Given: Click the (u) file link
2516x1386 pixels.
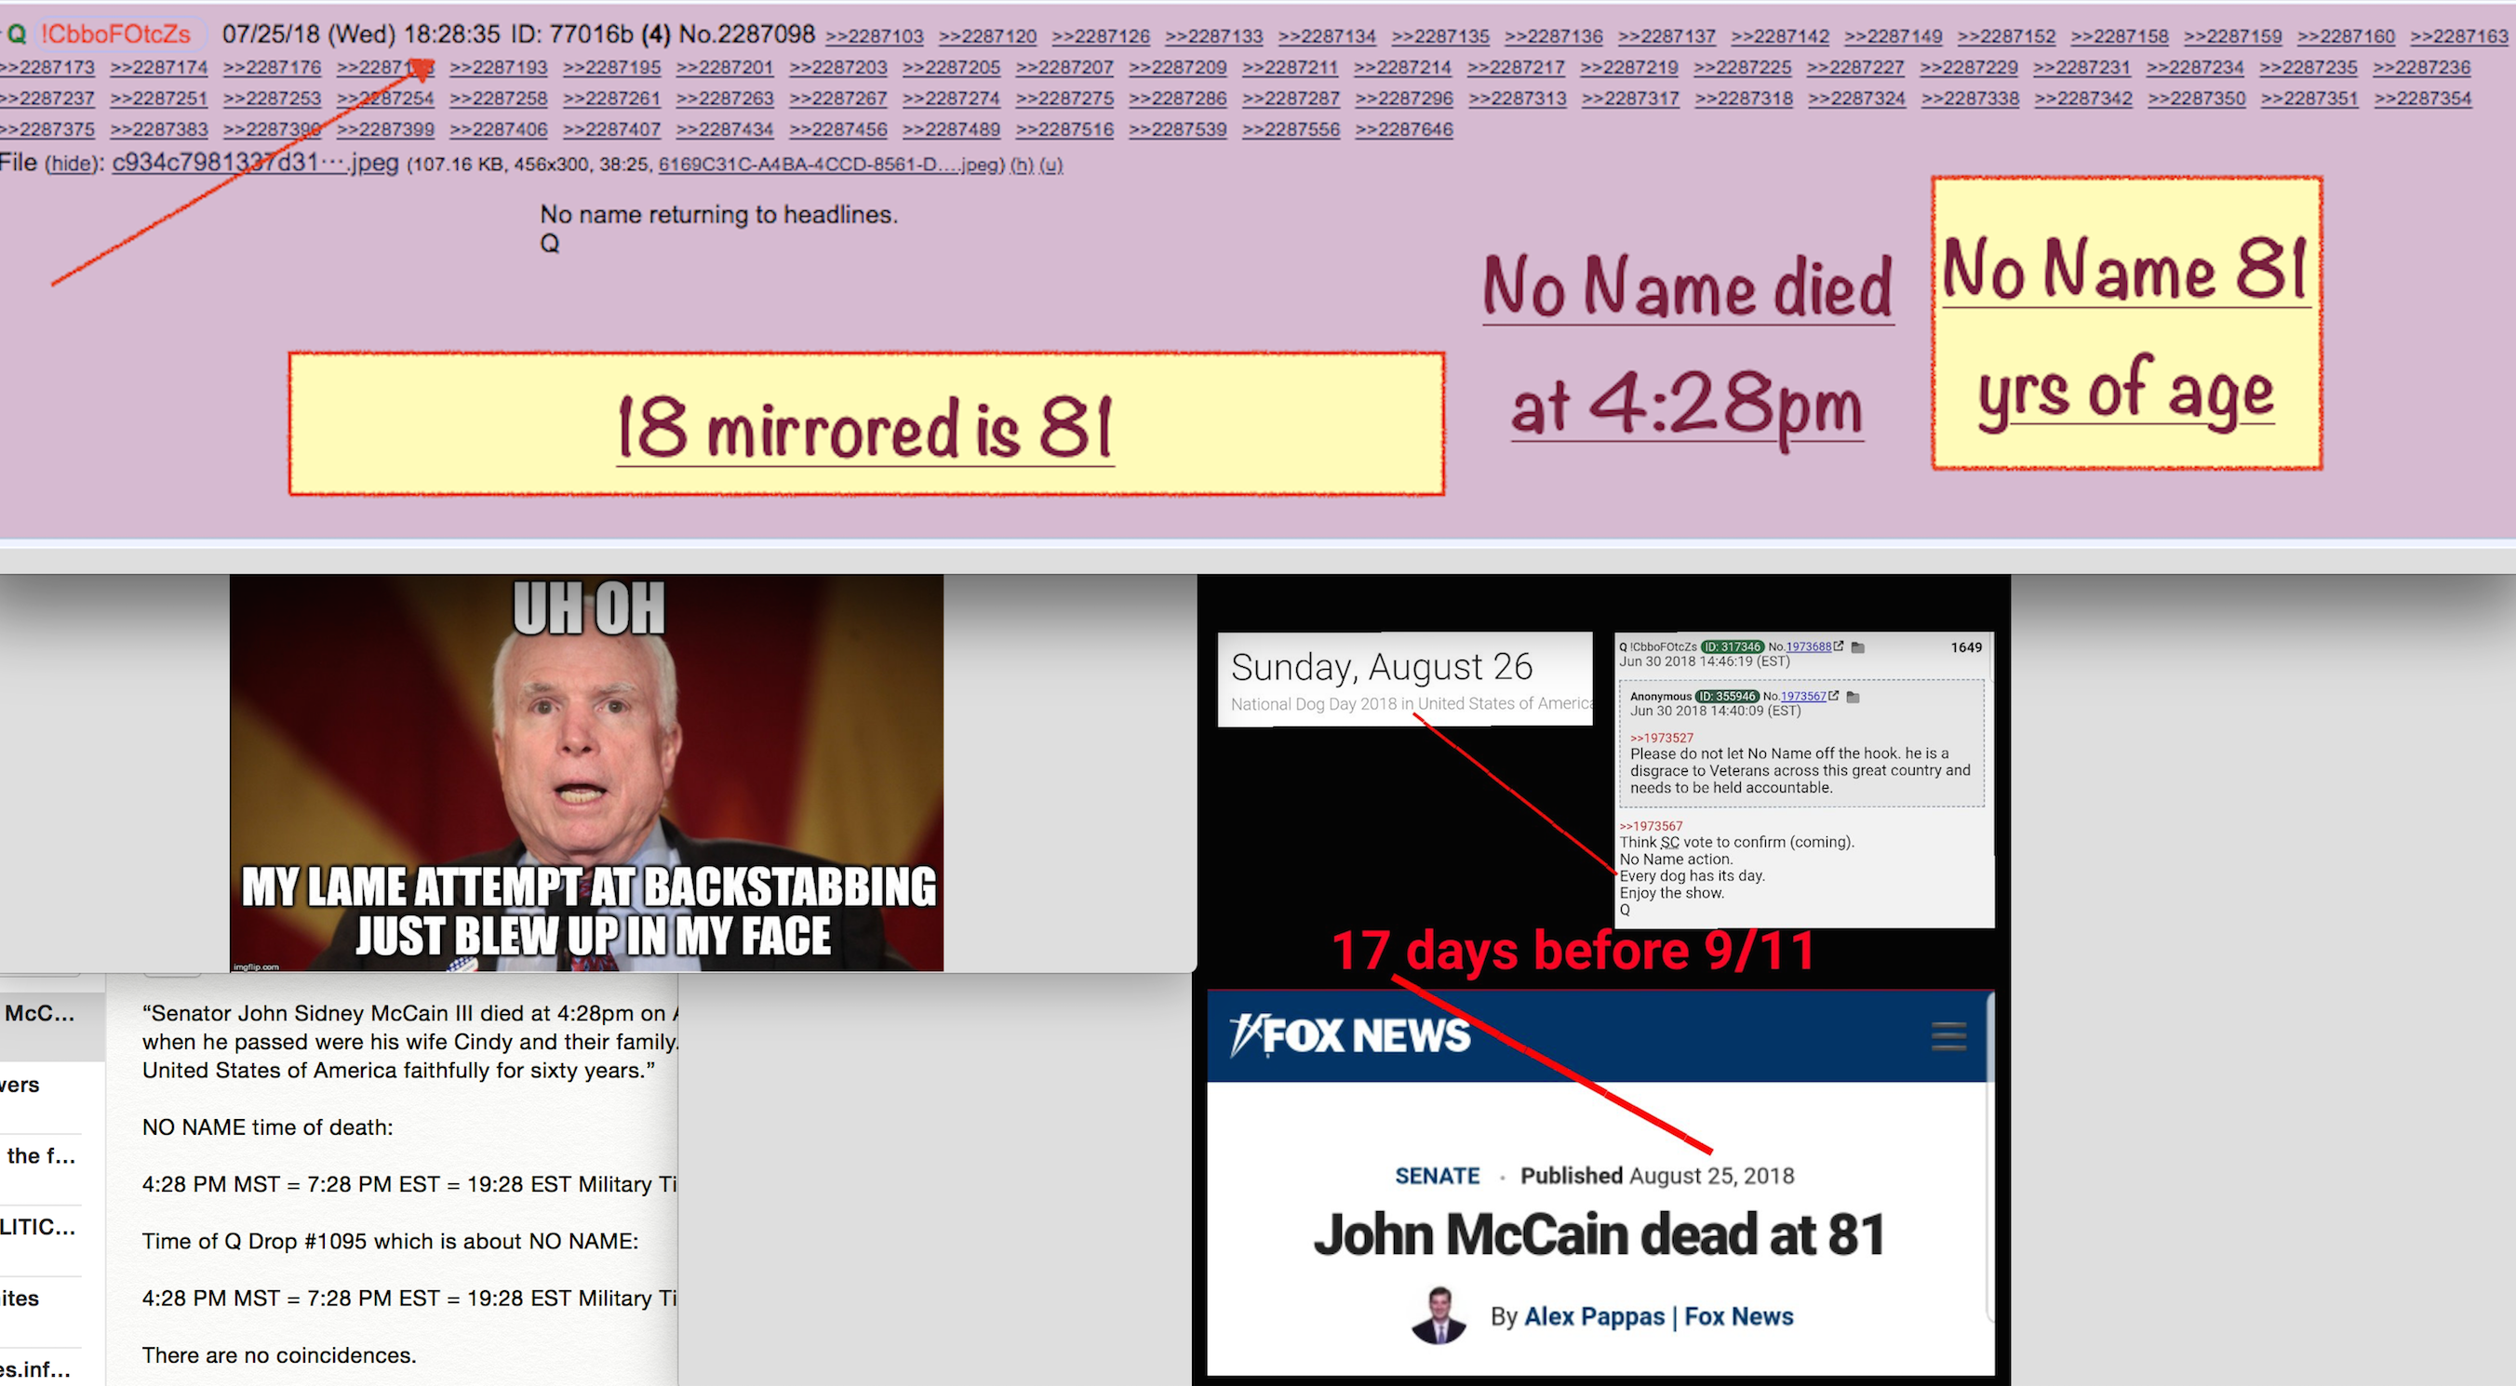Looking at the screenshot, I should point(1051,164).
